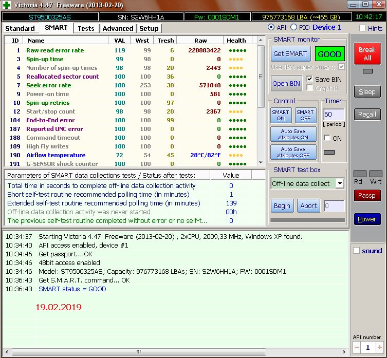The height and width of the screenshot is (358, 387).
Task: Open the Tests tab
Action: (x=86, y=28)
